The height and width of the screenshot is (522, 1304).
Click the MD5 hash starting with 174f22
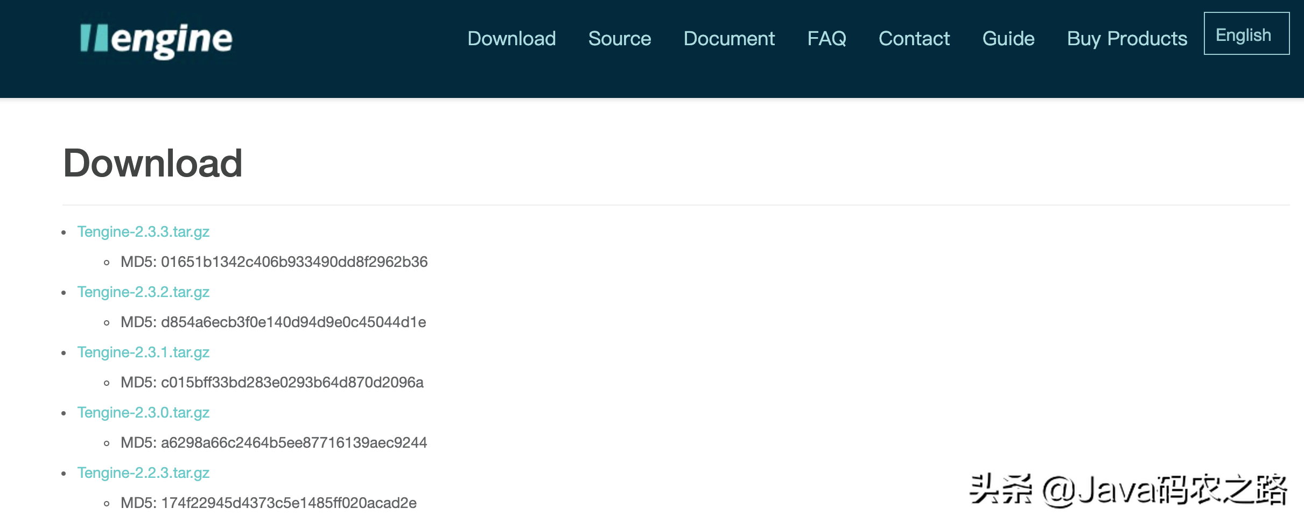[289, 503]
